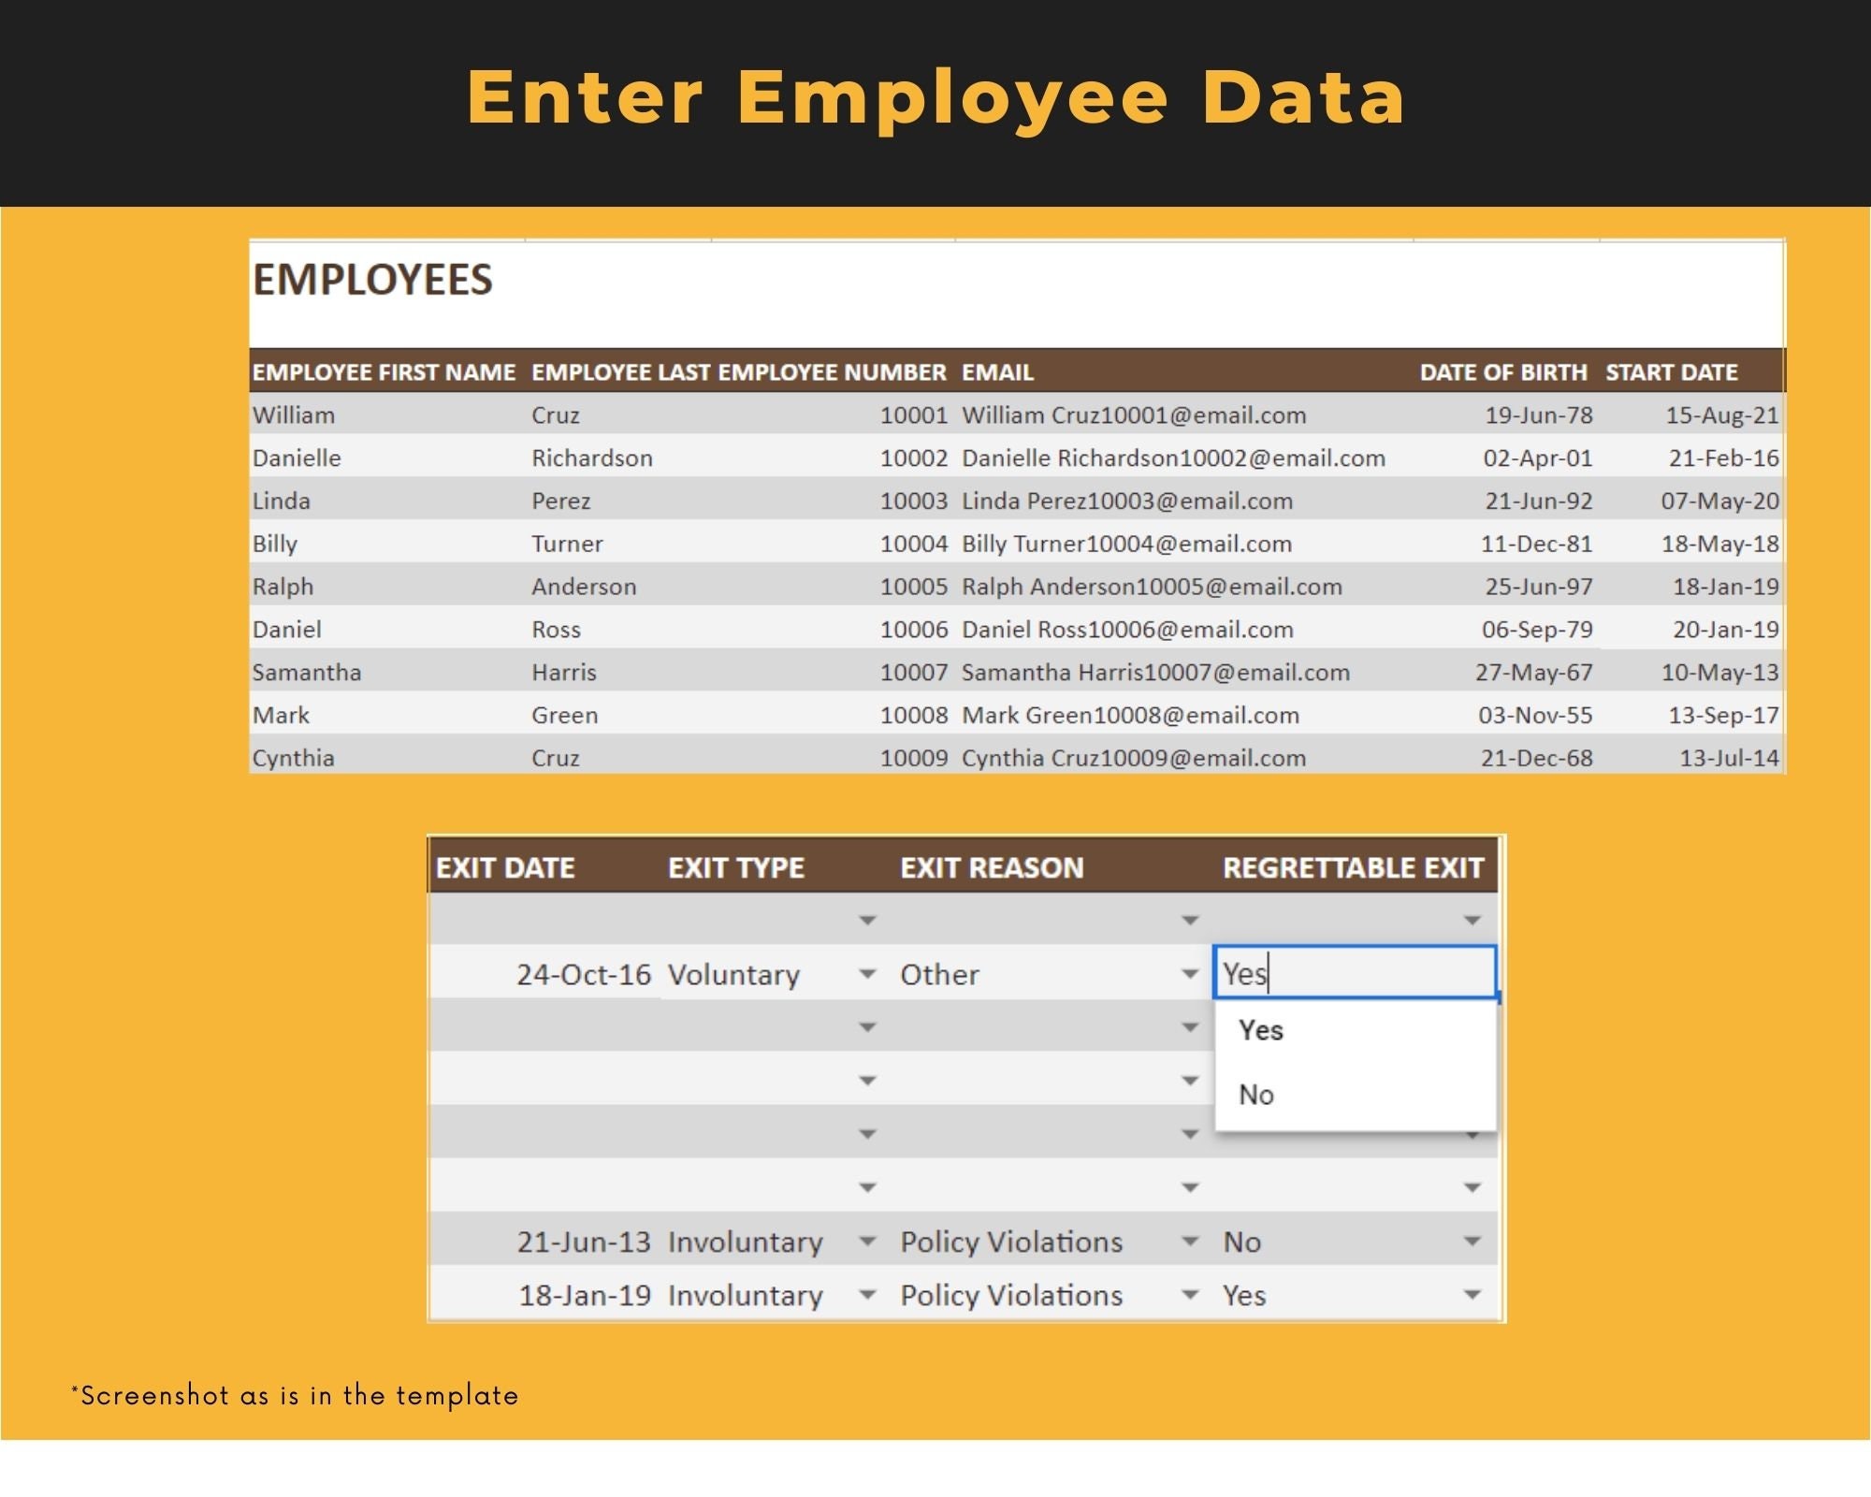Select the first name cell 'William'
The width and height of the screenshot is (1871, 1497).
(x=294, y=414)
